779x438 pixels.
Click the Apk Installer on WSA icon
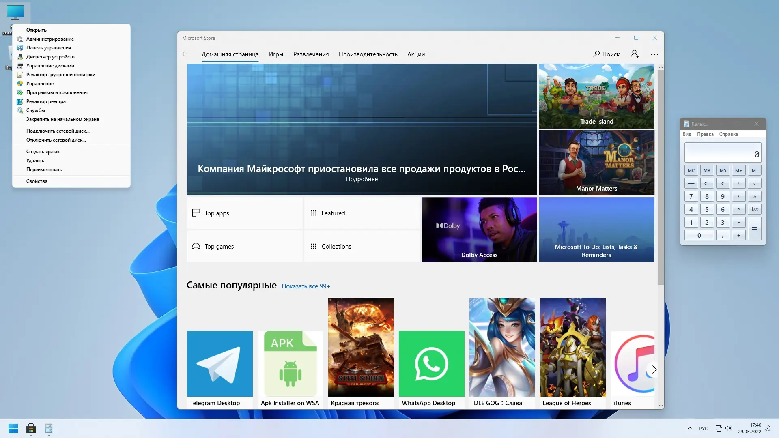(x=290, y=363)
